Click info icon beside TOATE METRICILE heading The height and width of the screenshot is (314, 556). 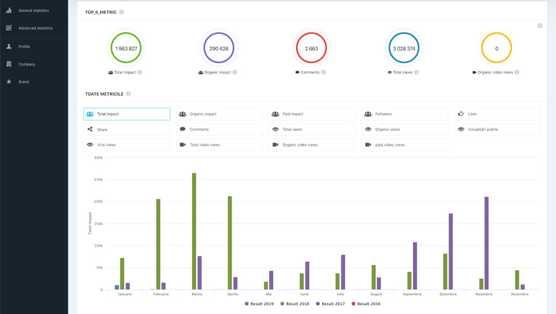tap(129, 94)
